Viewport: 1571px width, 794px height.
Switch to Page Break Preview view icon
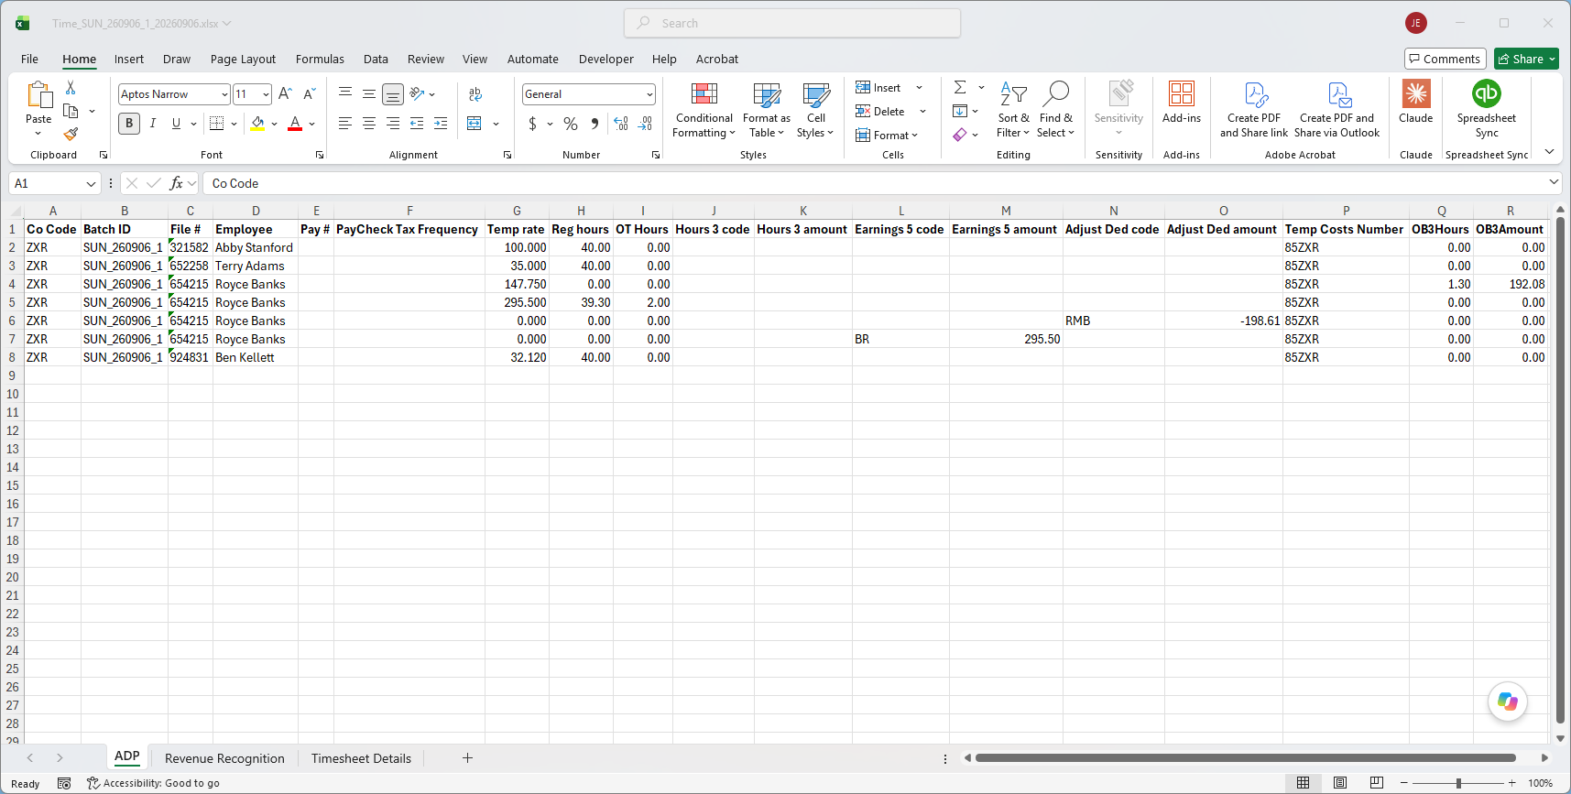(x=1376, y=783)
